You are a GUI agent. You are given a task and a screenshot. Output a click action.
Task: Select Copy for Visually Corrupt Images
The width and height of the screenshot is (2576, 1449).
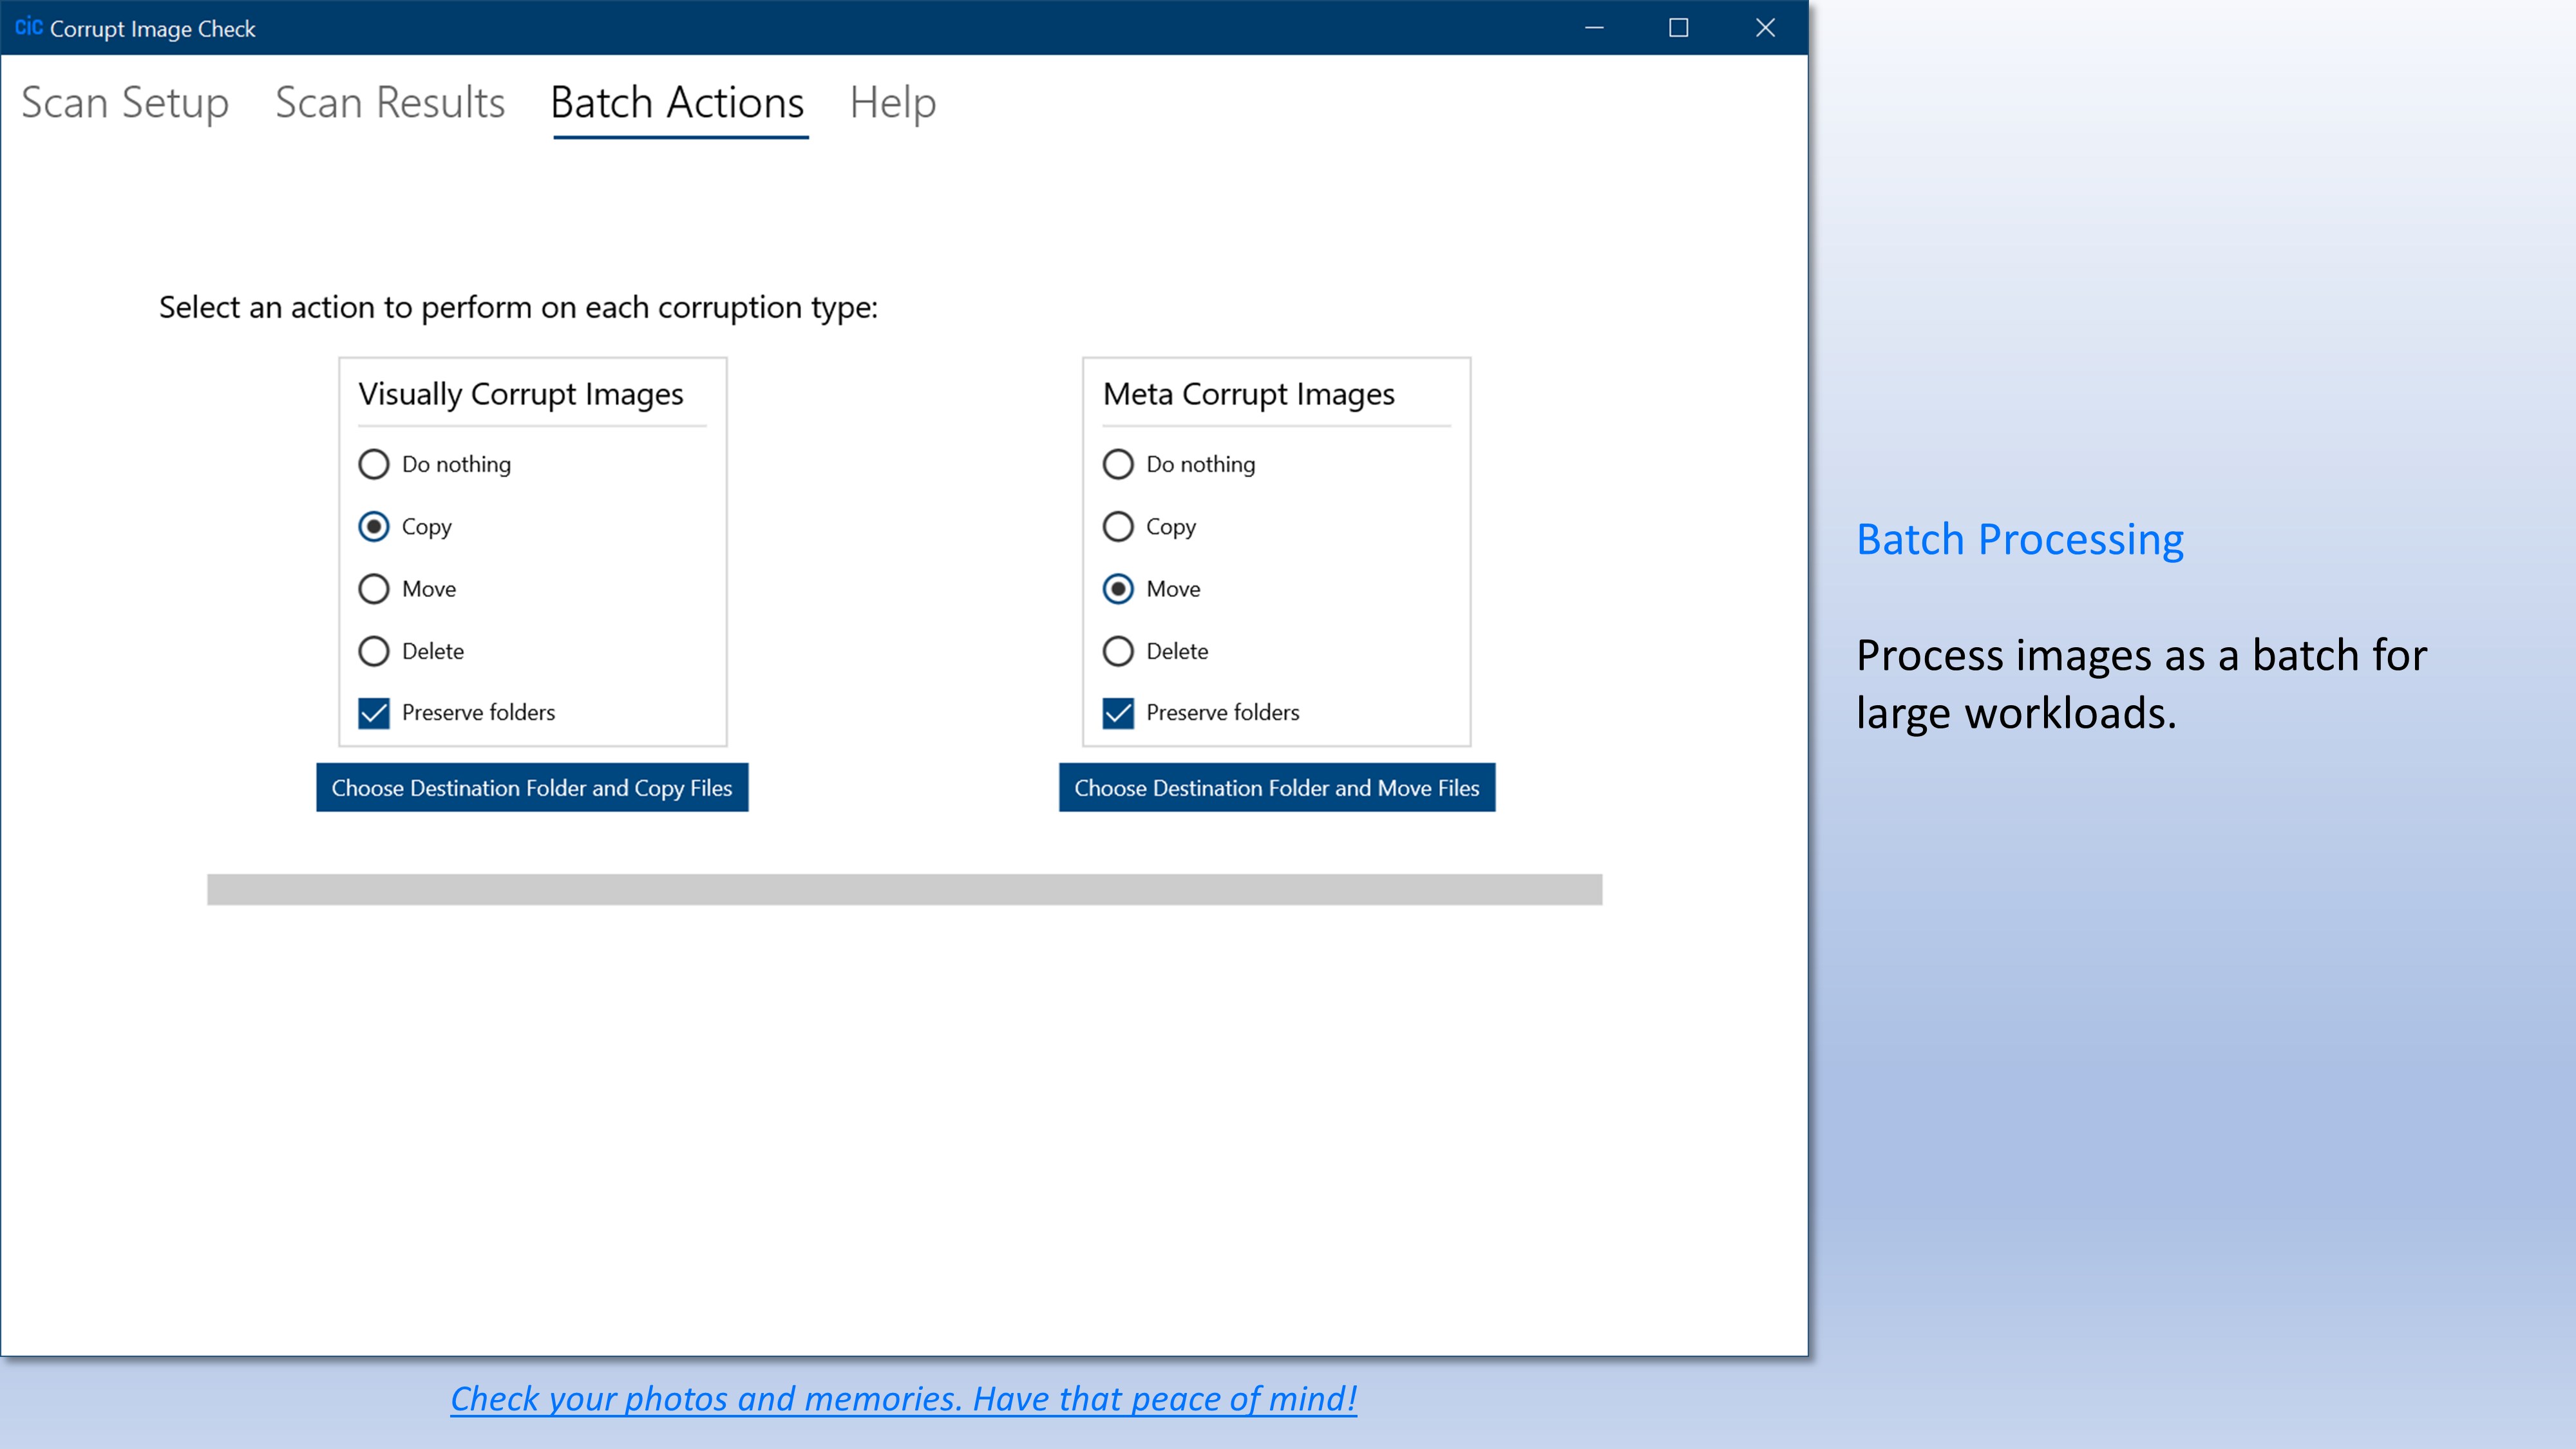[374, 527]
